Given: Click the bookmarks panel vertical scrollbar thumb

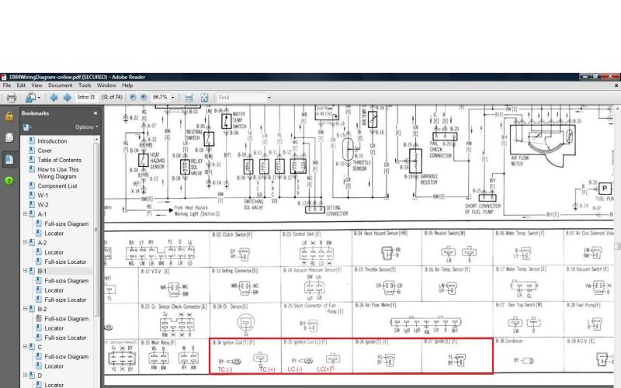Looking at the screenshot, I should (96, 230).
